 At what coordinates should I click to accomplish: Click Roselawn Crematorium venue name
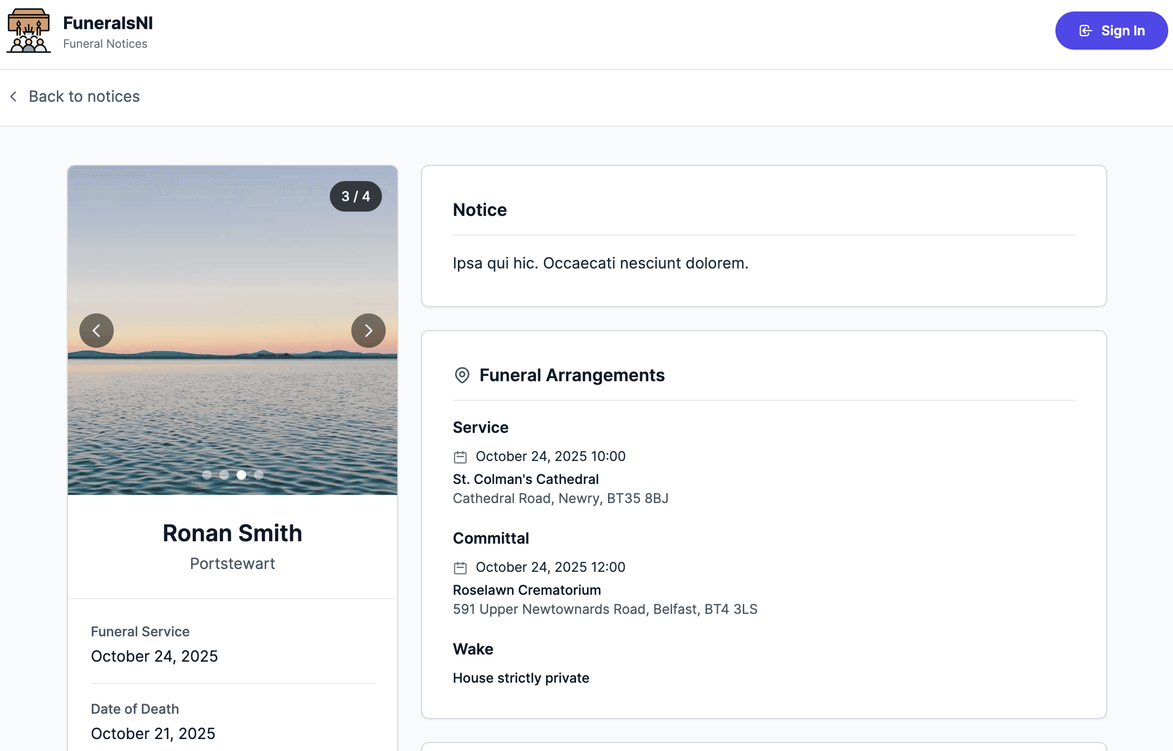point(526,590)
